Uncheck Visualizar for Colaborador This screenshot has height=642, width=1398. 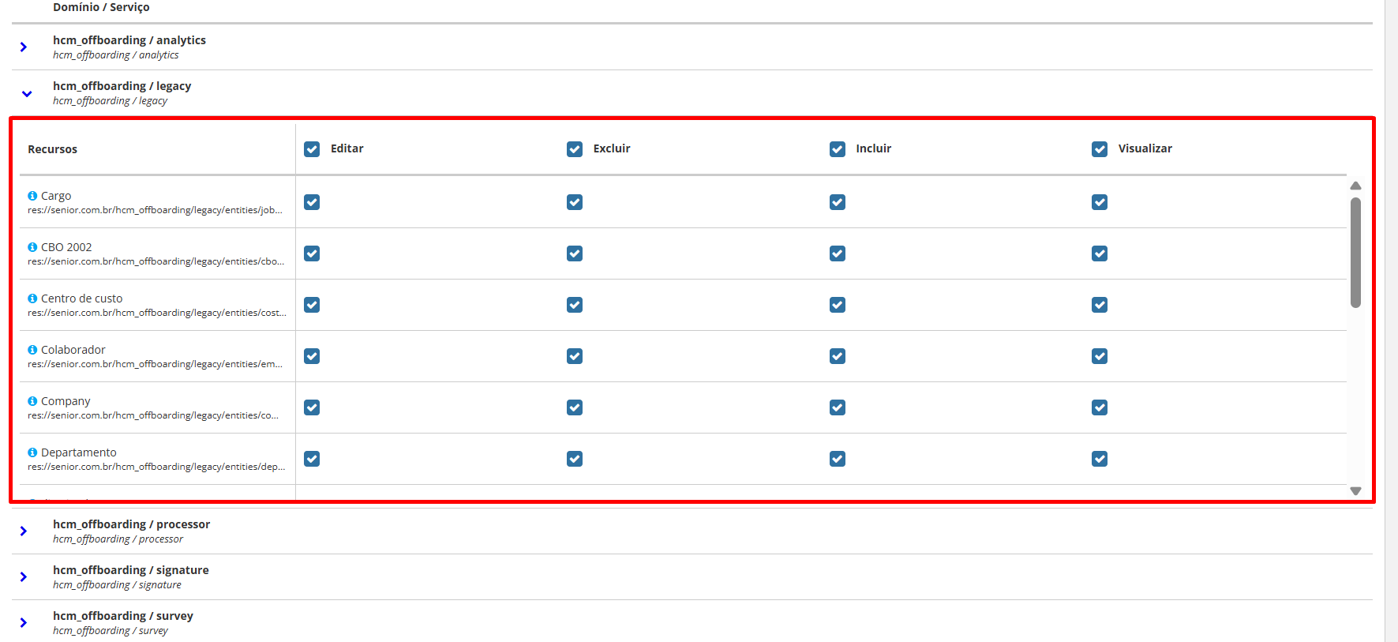[x=1100, y=356]
